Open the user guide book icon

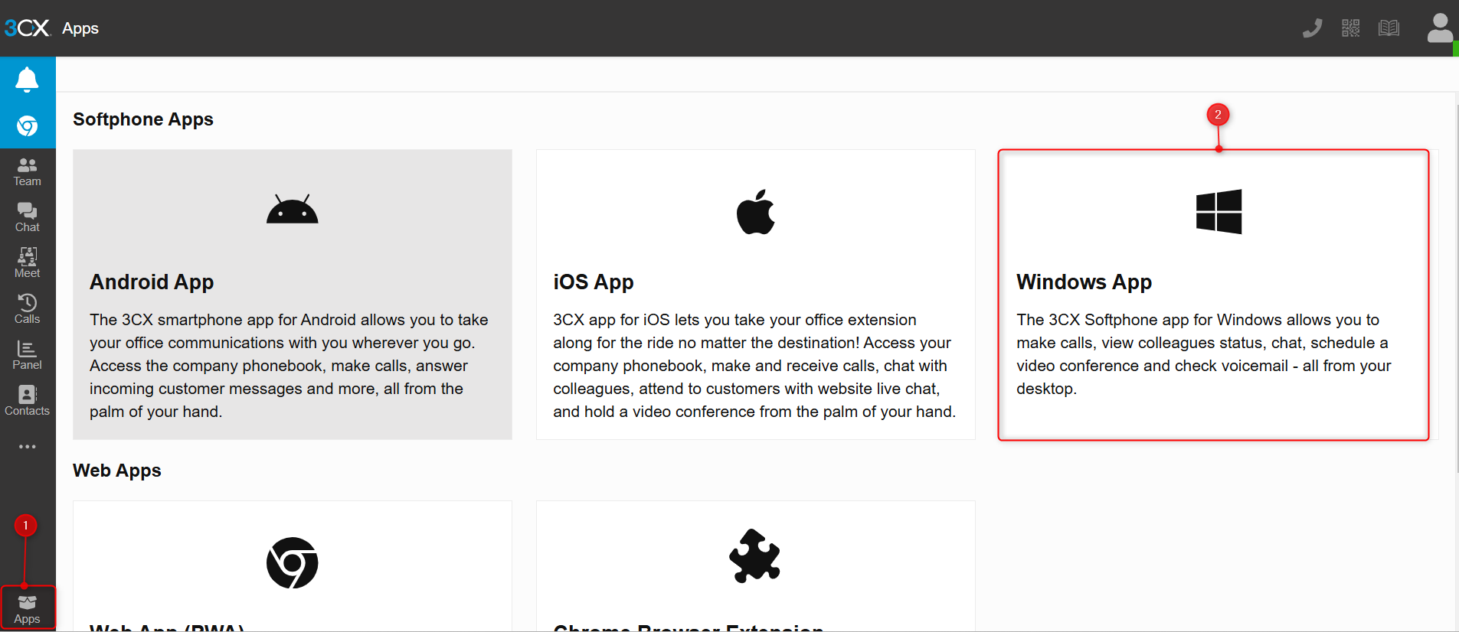point(1389,28)
